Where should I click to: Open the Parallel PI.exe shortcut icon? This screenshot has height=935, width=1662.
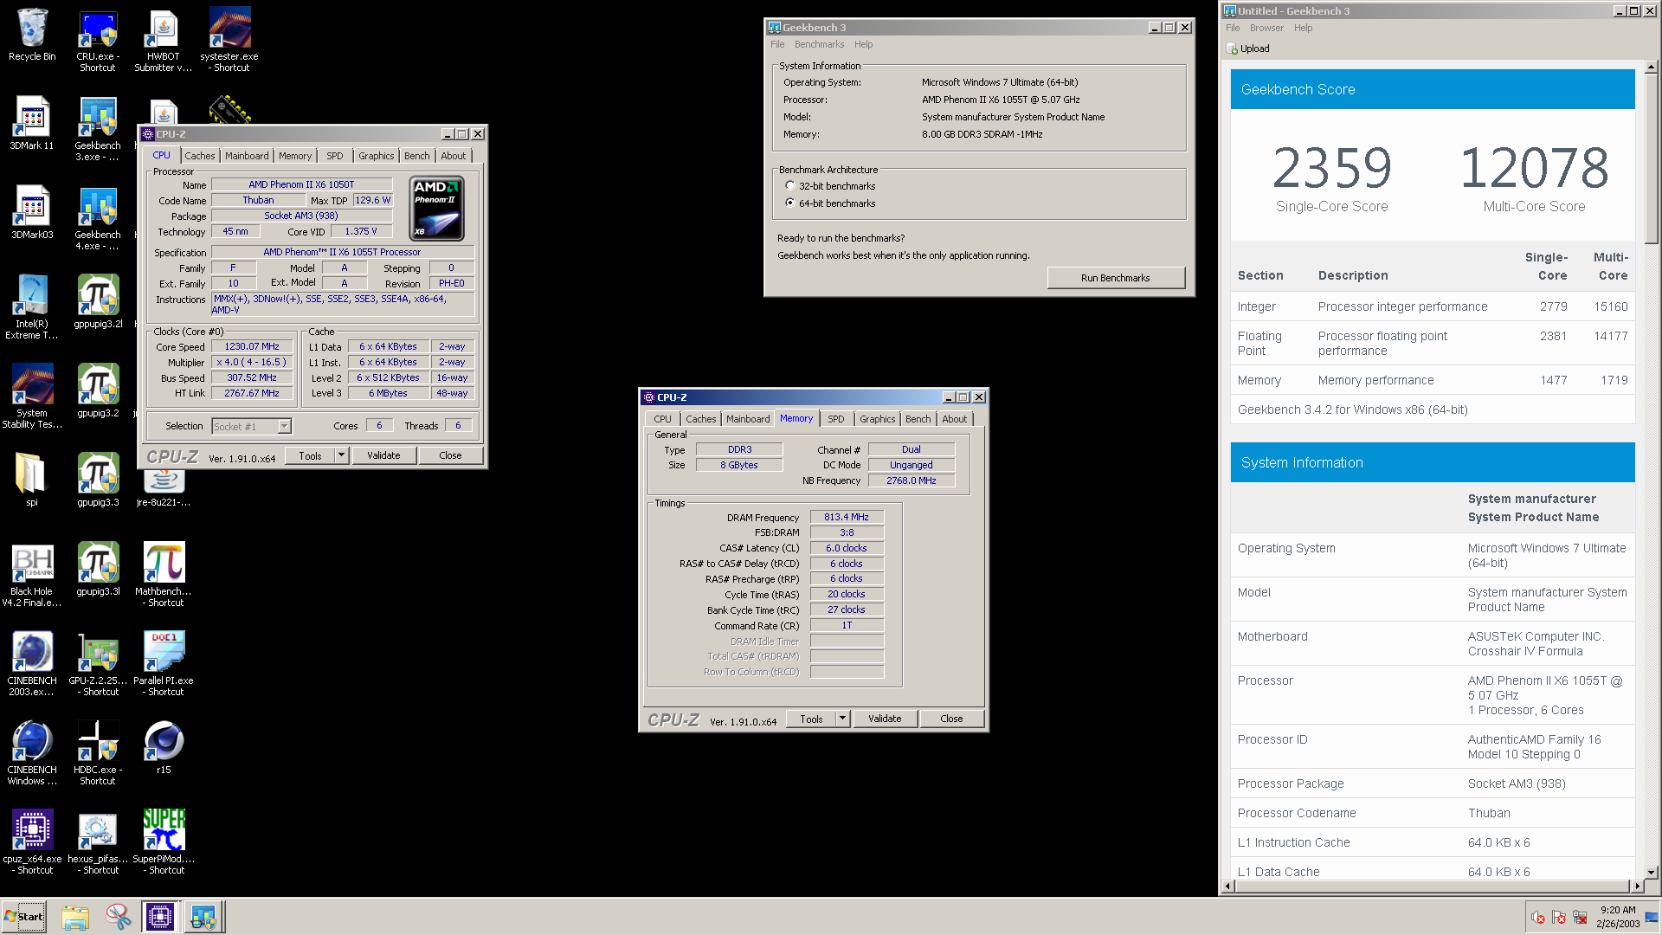pos(164,664)
